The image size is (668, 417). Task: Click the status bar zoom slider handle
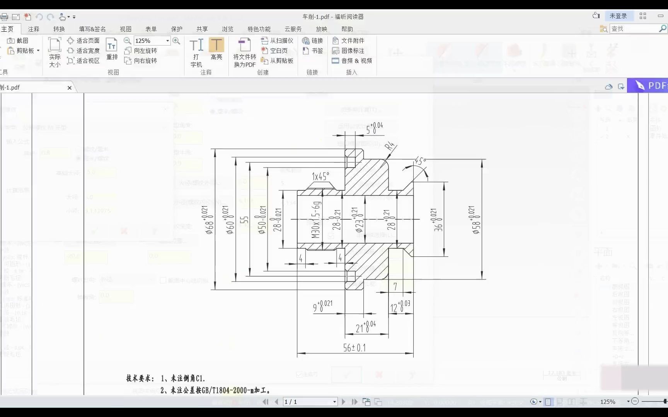(665, 401)
